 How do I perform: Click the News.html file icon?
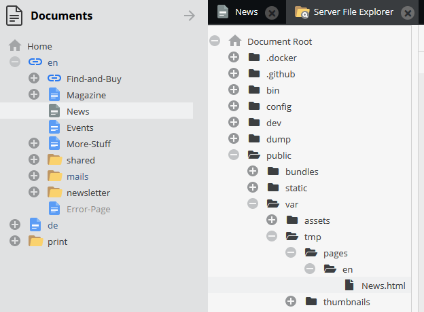click(349, 286)
